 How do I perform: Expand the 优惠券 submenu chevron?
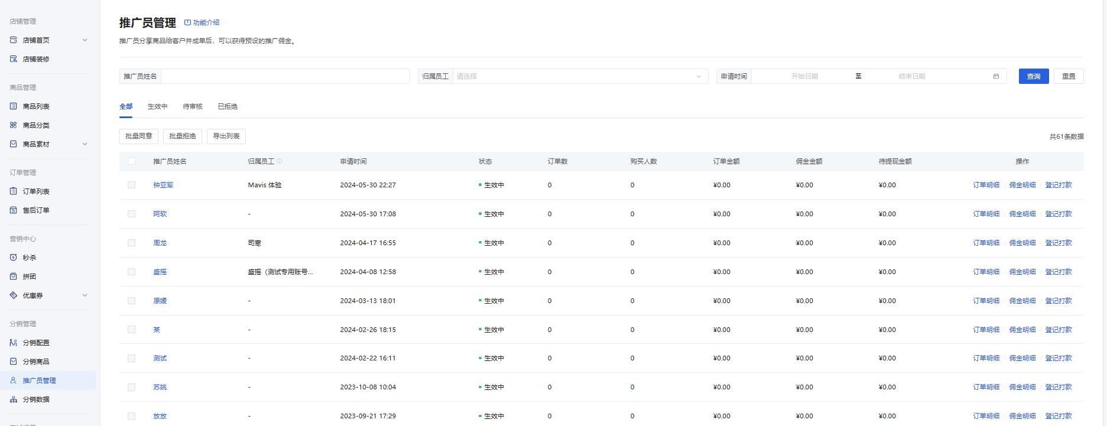tap(85, 295)
